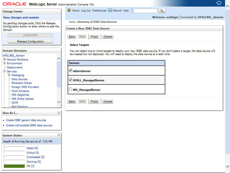Open XML Entity Caches tree item
The height and width of the screenshot is (173, 230).
click(x=23, y=99)
